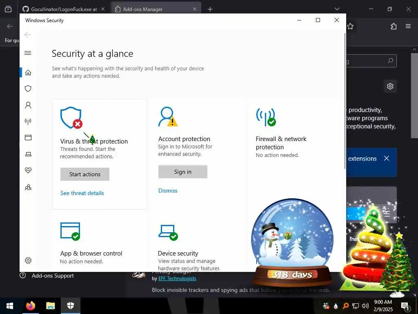Viewport: 418px width, 314px height.
Task: Switch to the Gocullinator GitHub tab in Firefox
Action: 64,9
